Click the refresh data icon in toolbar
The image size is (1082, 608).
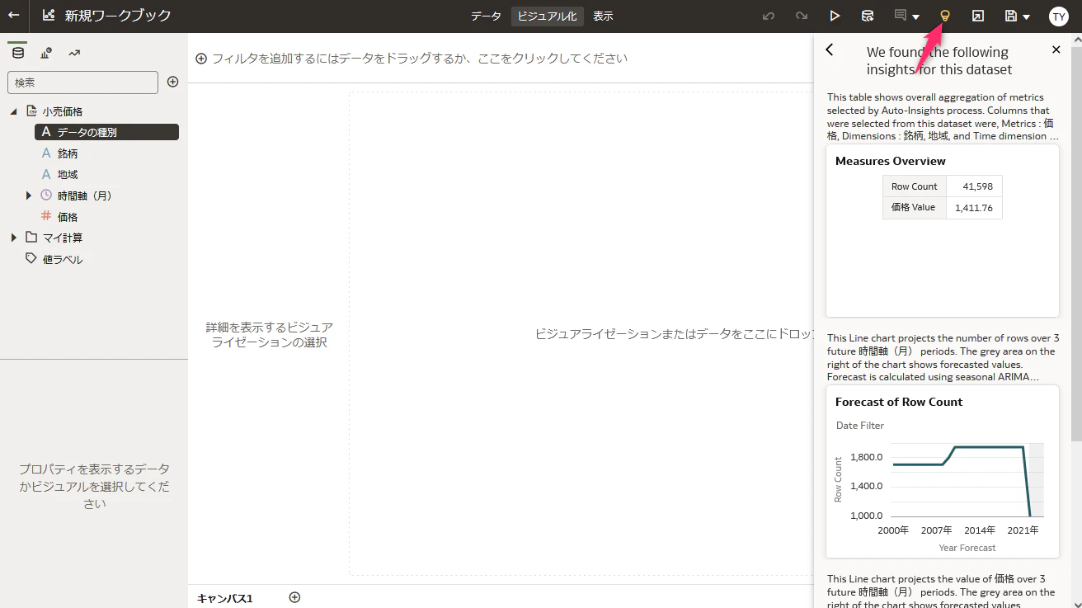(868, 16)
